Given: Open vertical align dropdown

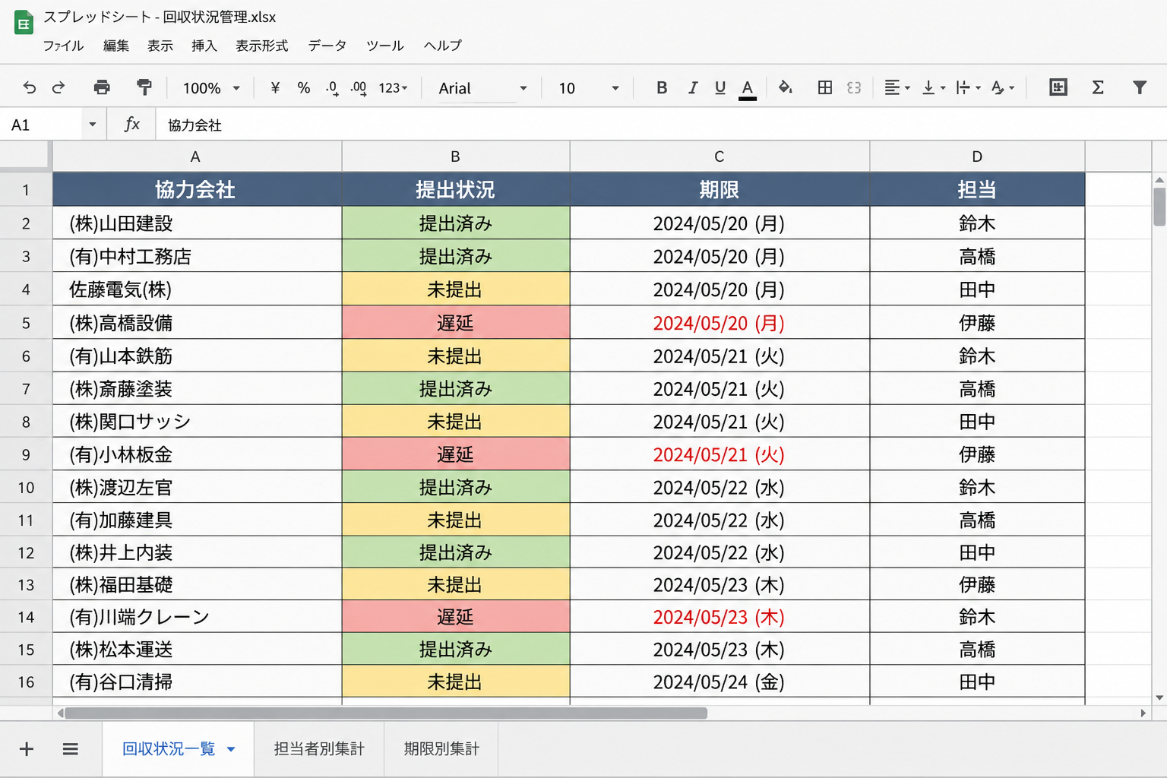Looking at the screenshot, I should [x=934, y=88].
